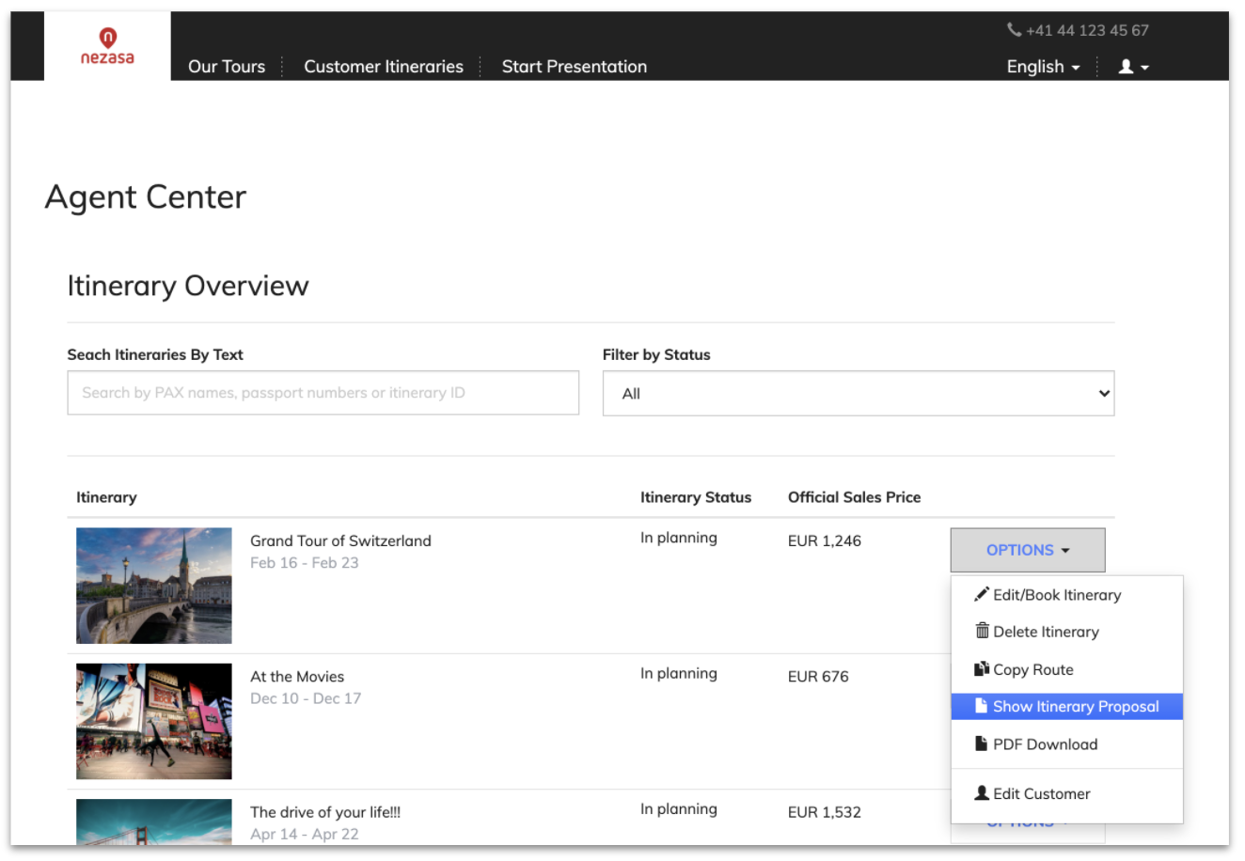Click the Grand Tour of Switzerland title

click(x=340, y=540)
